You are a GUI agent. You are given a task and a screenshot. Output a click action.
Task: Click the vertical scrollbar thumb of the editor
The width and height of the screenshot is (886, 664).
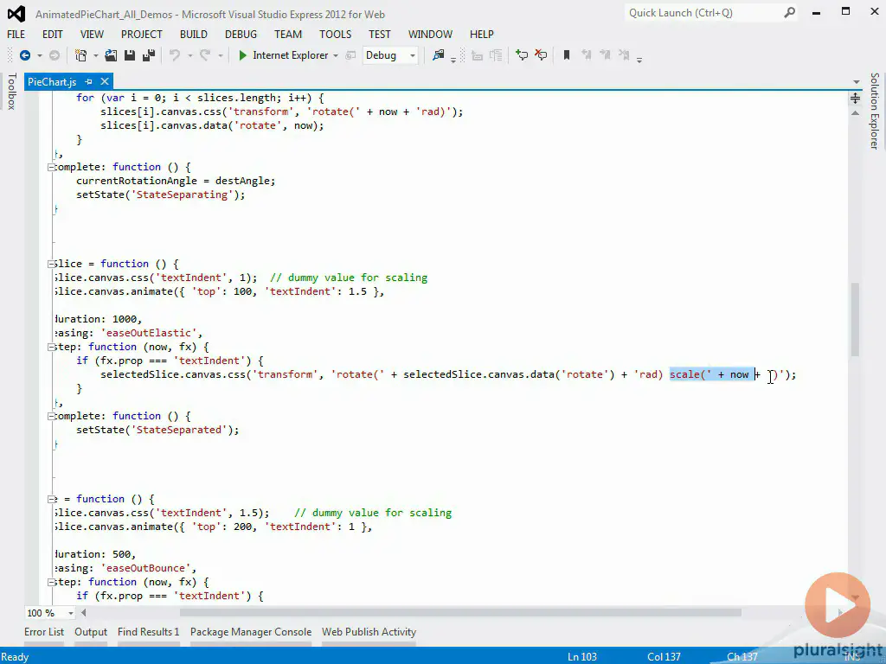pos(856,320)
